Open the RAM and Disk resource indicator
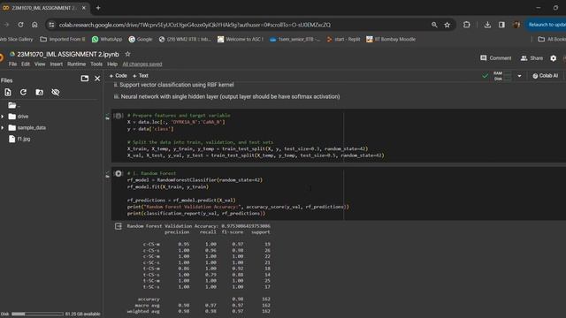Image resolution: width=566 pixels, height=318 pixels. coord(502,76)
